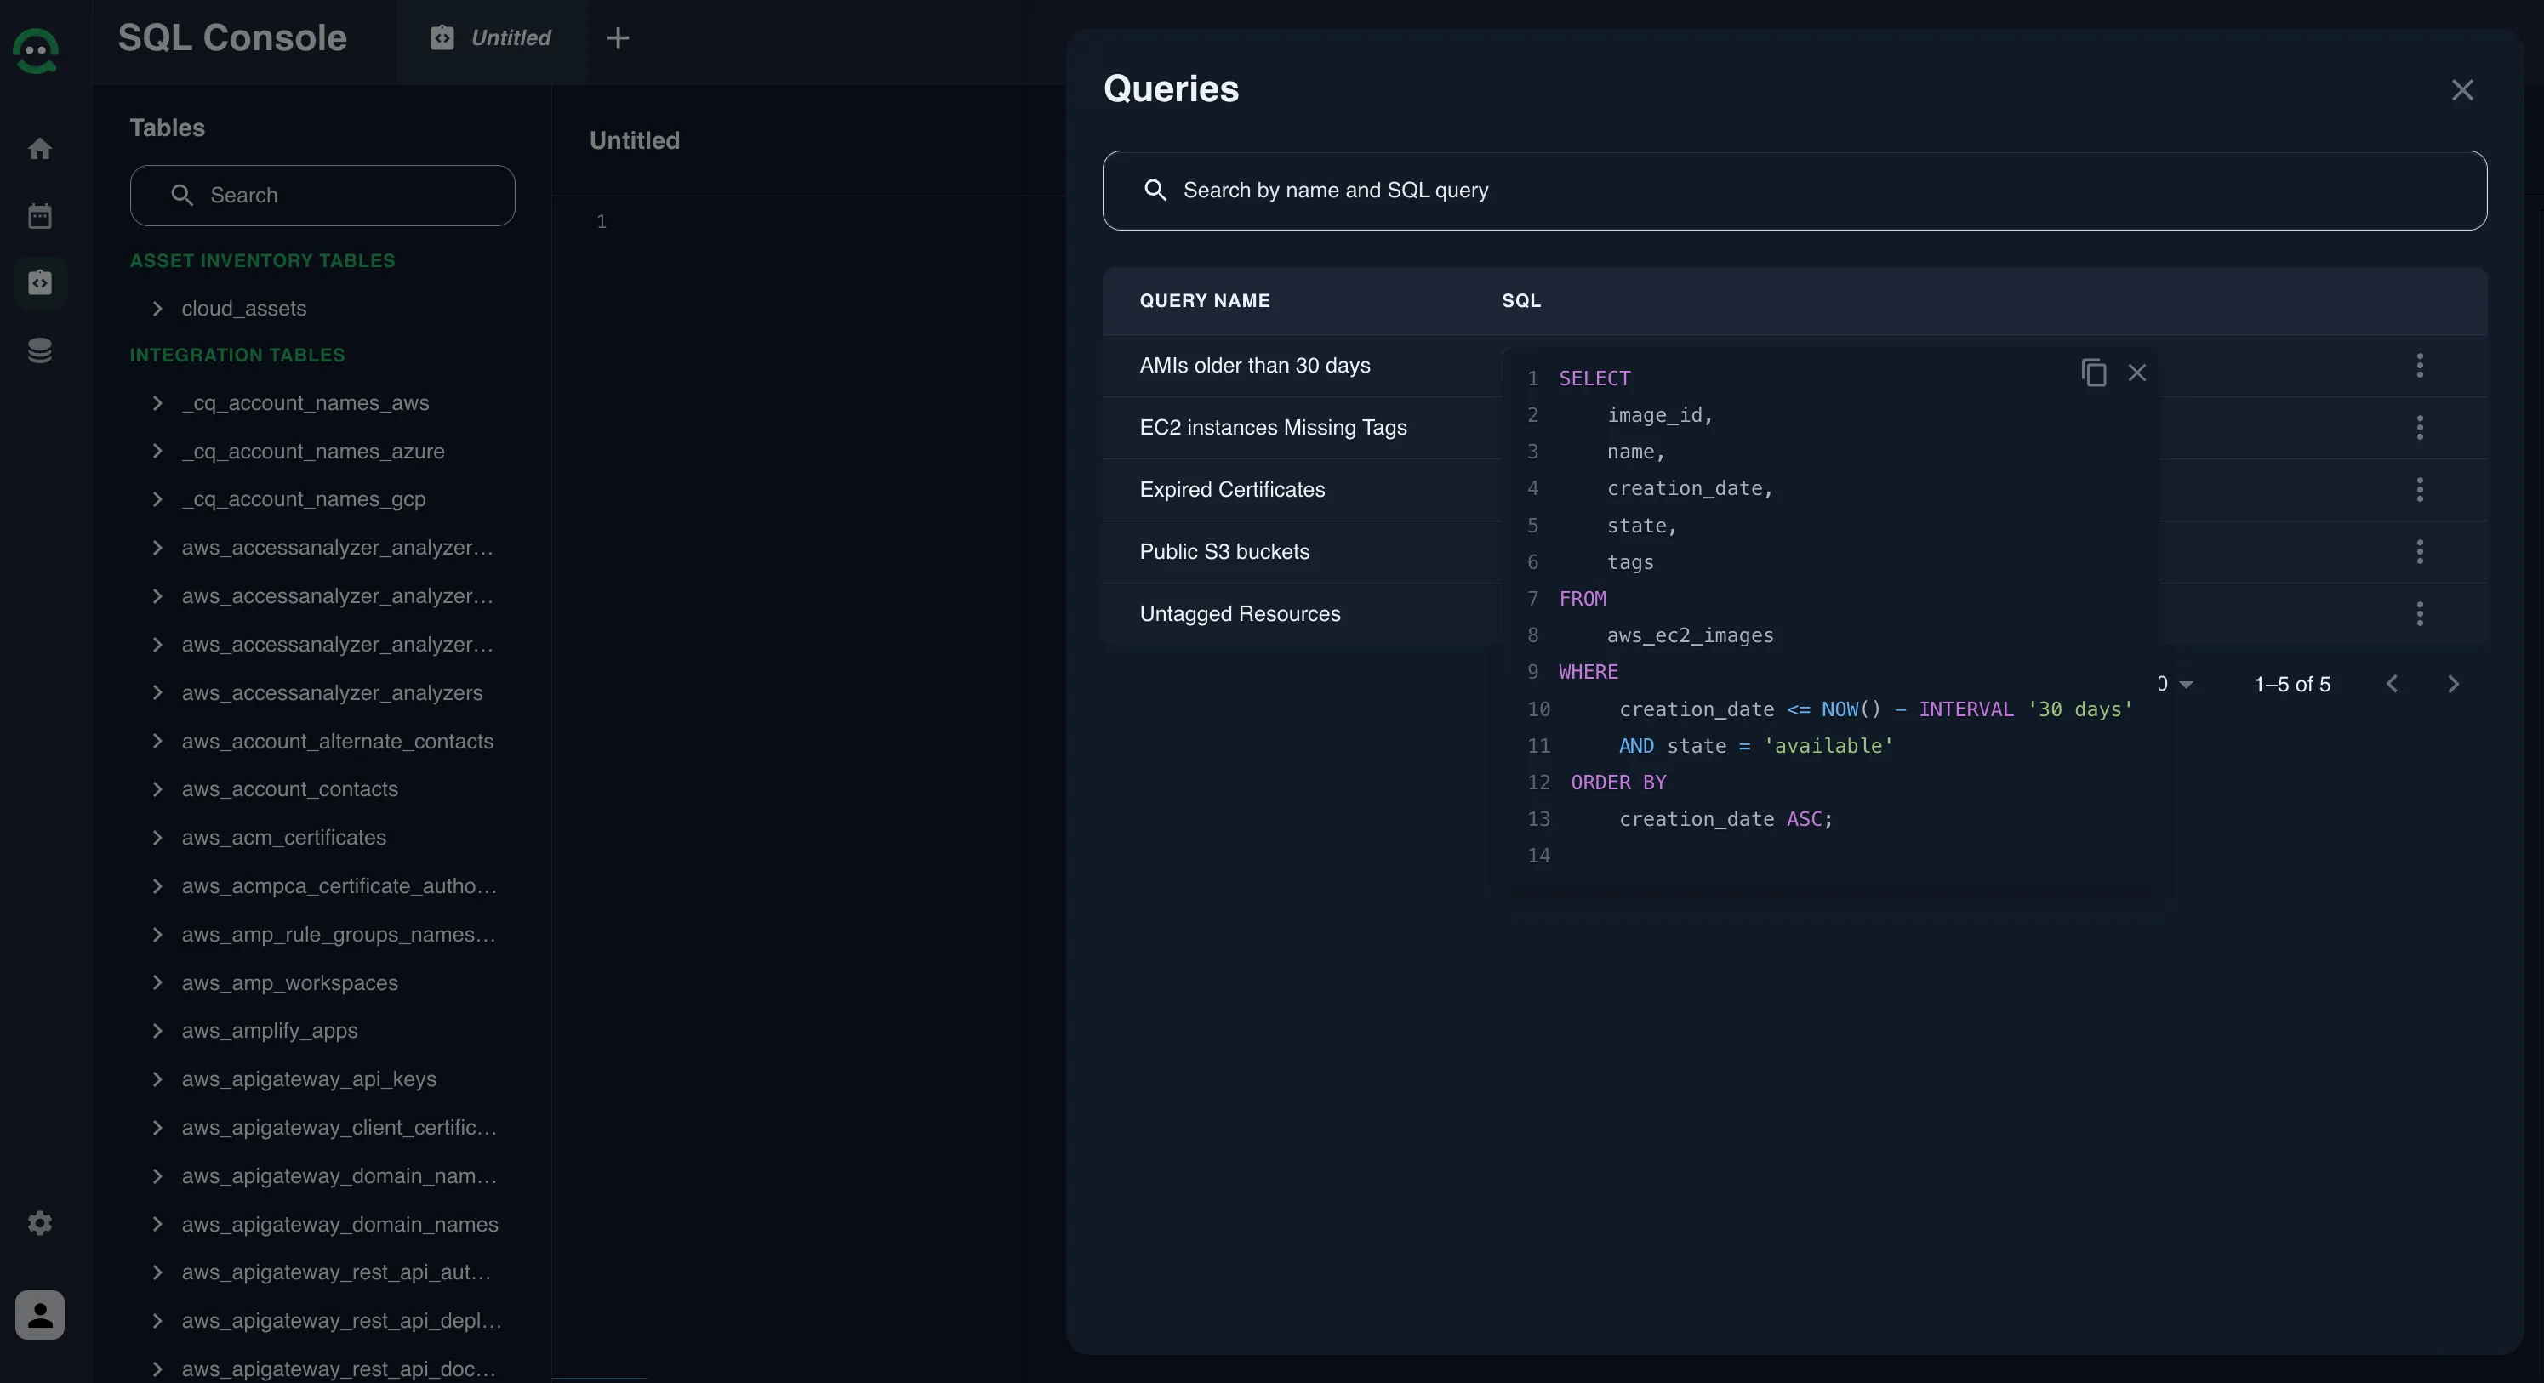Open actions menu for AMIs older than 30 days
The width and height of the screenshot is (2544, 1383).
[x=2420, y=365]
